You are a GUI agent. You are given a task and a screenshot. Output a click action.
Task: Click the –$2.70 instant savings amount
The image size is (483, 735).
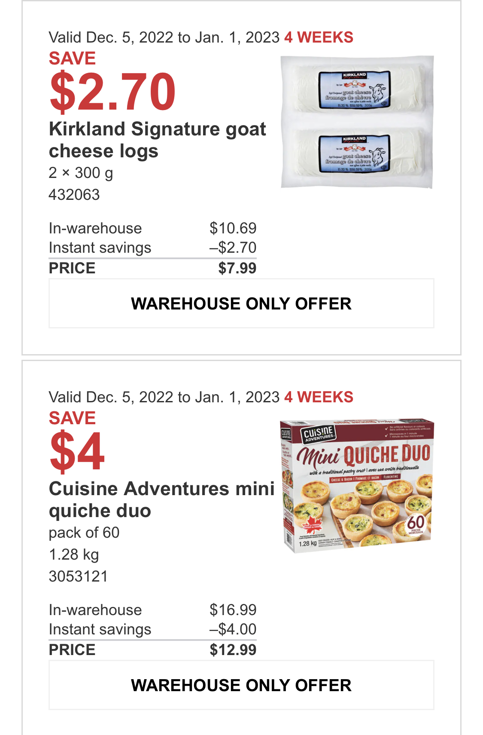pos(233,248)
